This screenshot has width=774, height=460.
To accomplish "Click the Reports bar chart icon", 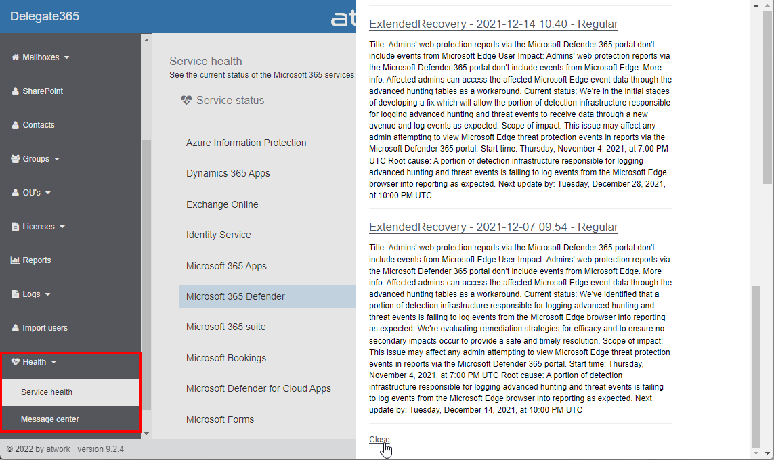I will (15, 260).
